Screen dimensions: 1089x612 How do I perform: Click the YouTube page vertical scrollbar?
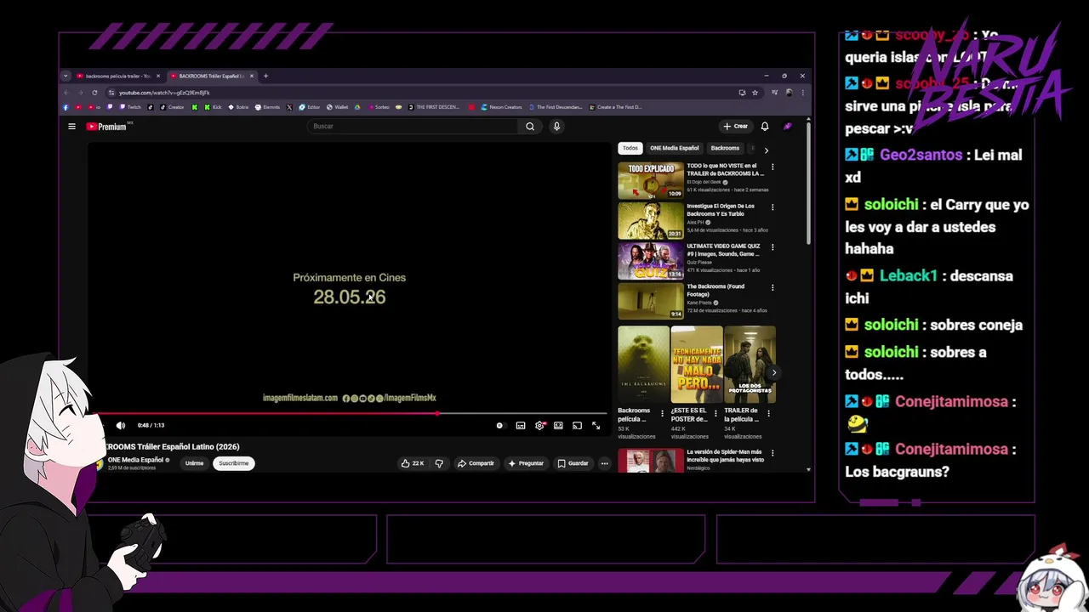click(808, 183)
